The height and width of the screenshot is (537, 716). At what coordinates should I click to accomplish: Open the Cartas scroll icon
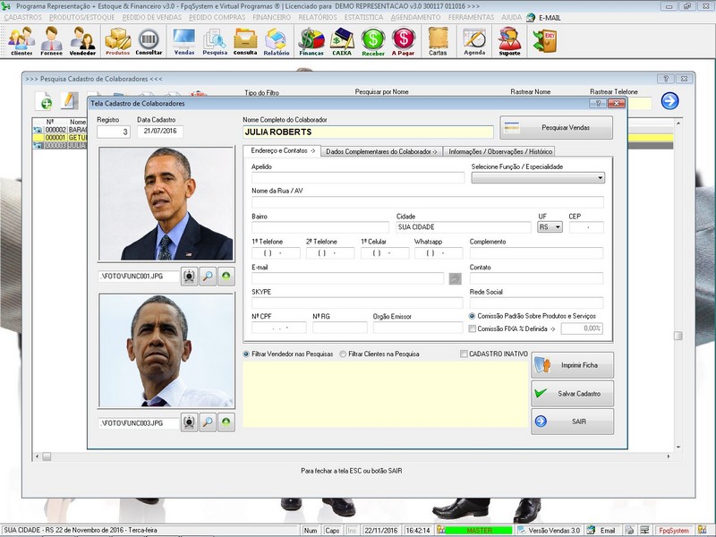pyautogui.click(x=438, y=41)
